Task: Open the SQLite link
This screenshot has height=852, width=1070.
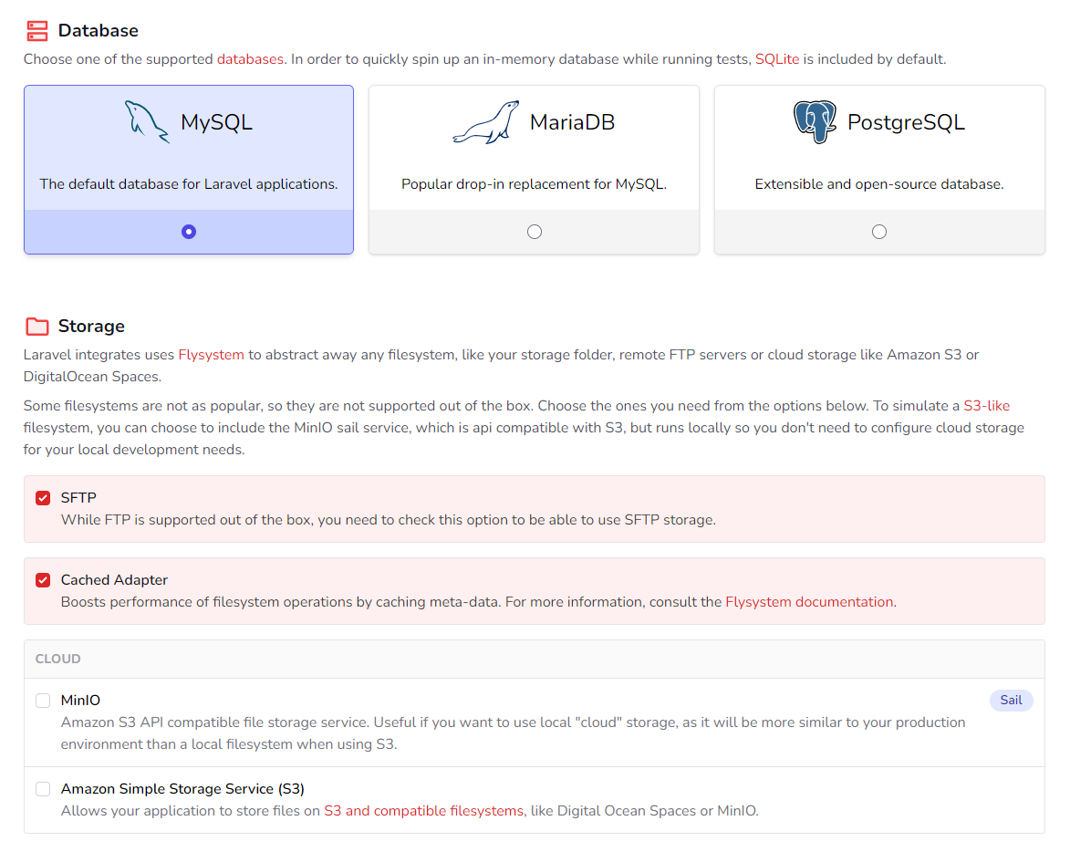Action: tap(777, 58)
